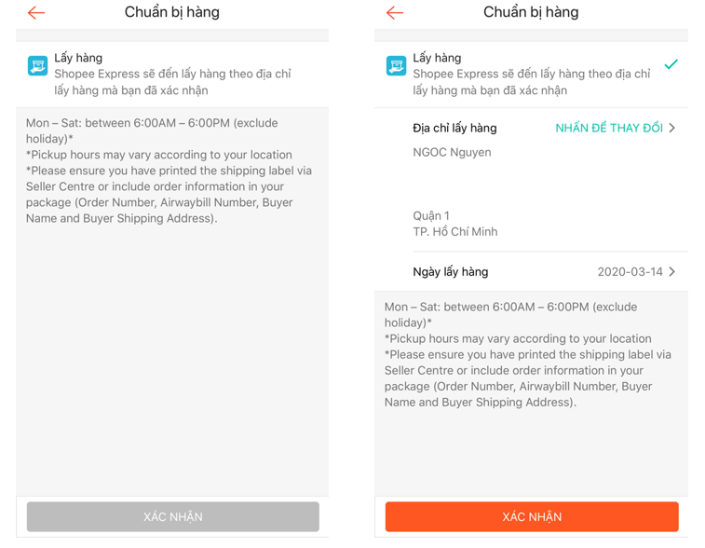Tap the NHẤN ĐỂ THAY ĐỔI link
705x548 pixels.
pos(609,128)
